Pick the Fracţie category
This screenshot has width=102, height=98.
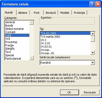17,45
